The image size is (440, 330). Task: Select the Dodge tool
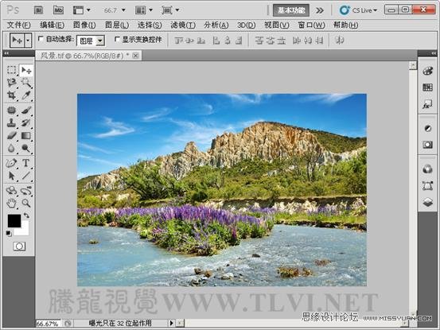coord(25,148)
